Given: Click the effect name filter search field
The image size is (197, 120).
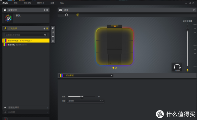Looking at the screenshot, I should (26, 35).
